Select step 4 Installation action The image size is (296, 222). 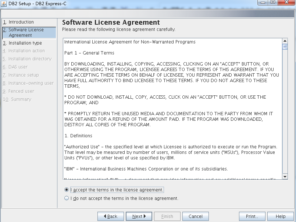[x=24, y=51]
